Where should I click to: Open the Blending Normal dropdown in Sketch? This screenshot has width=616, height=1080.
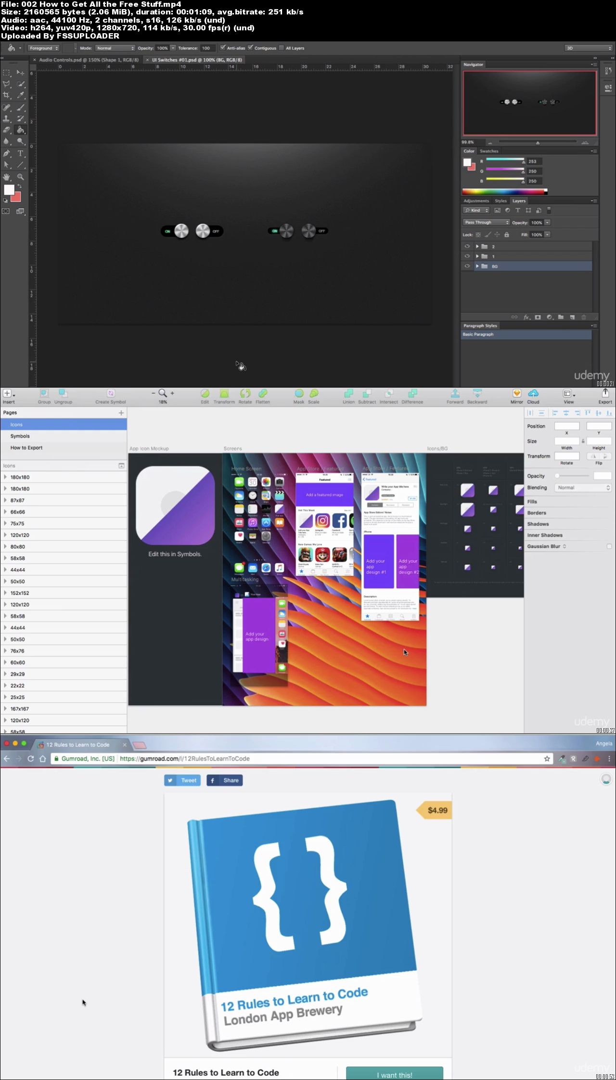[583, 488]
